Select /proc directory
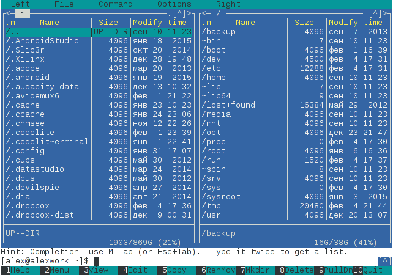This screenshot has width=393, height=275. 295,142
